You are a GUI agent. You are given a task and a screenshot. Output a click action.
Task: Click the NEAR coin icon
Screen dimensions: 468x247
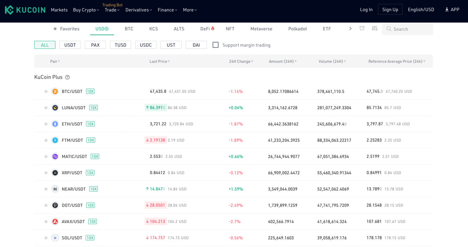(x=55, y=189)
